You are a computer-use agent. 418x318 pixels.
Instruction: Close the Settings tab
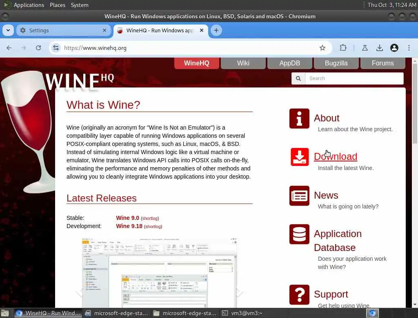tap(104, 30)
